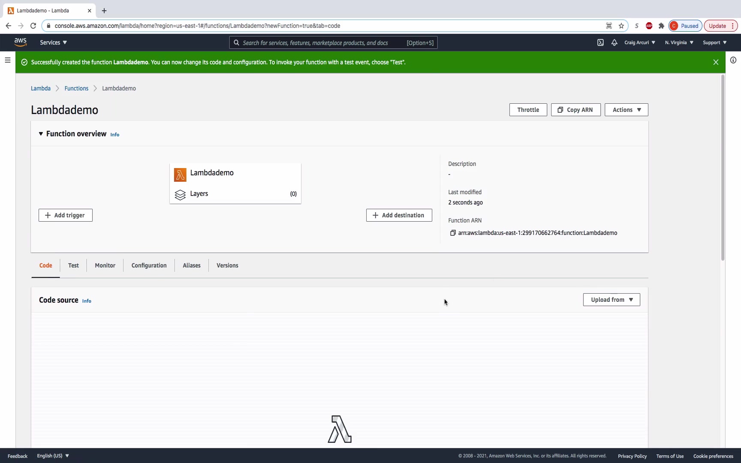Screen dimensions: 741x463
Task: Open Code source Info link
Action: point(87,301)
